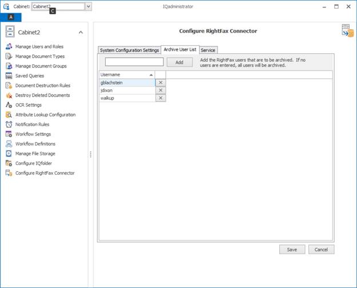This screenshot has height=288, width=357.
Task: Switch to System Configuration Settings tab
Action: click(x=129, y=50)
